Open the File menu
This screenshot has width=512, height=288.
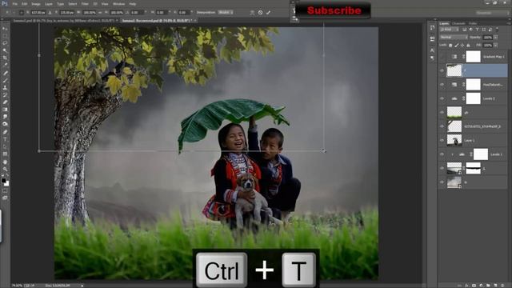15,4
